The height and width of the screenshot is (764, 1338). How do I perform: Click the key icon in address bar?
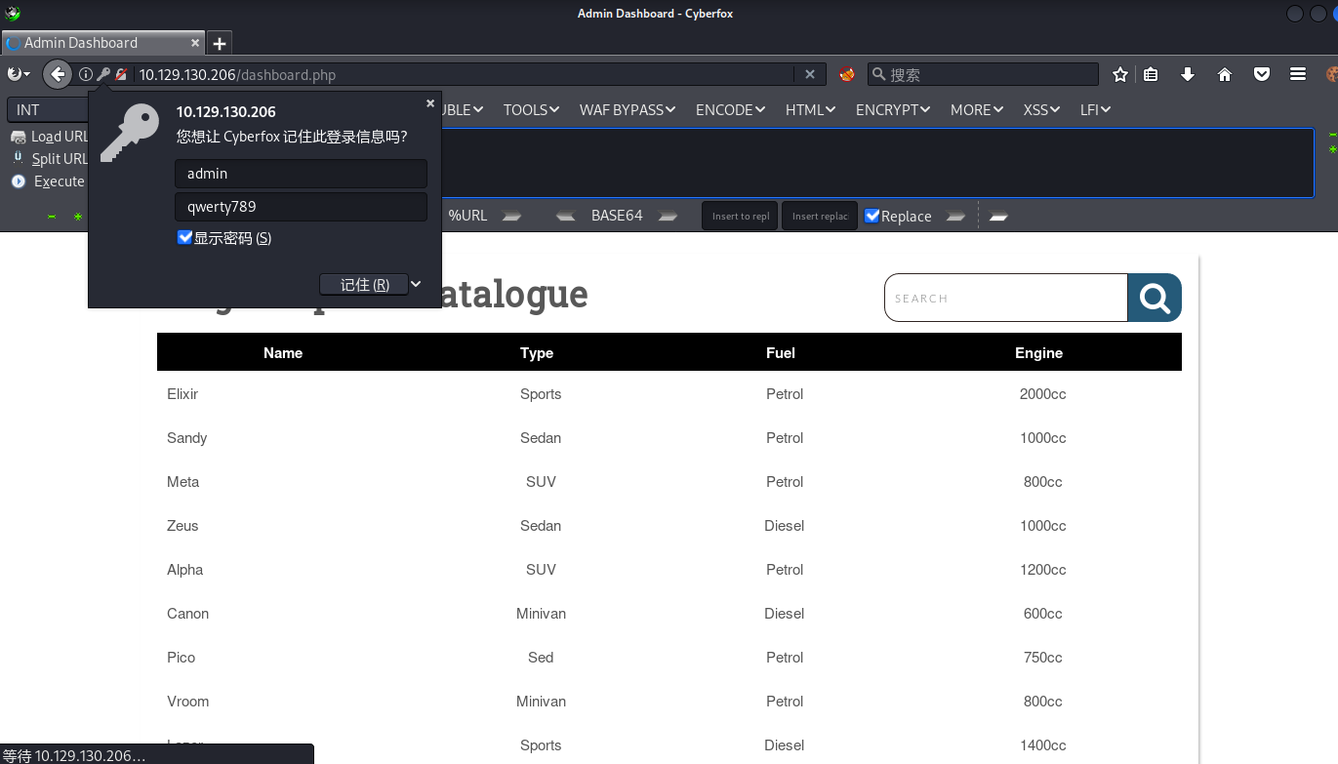pos(102,74)
